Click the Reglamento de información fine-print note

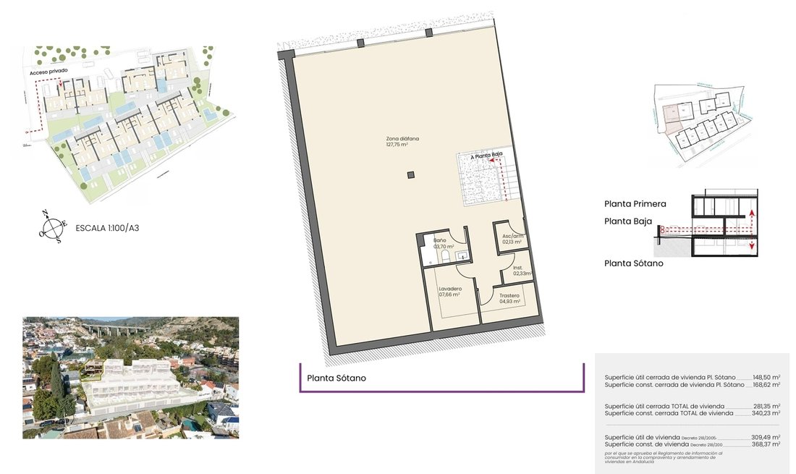[x=663, y=457]
